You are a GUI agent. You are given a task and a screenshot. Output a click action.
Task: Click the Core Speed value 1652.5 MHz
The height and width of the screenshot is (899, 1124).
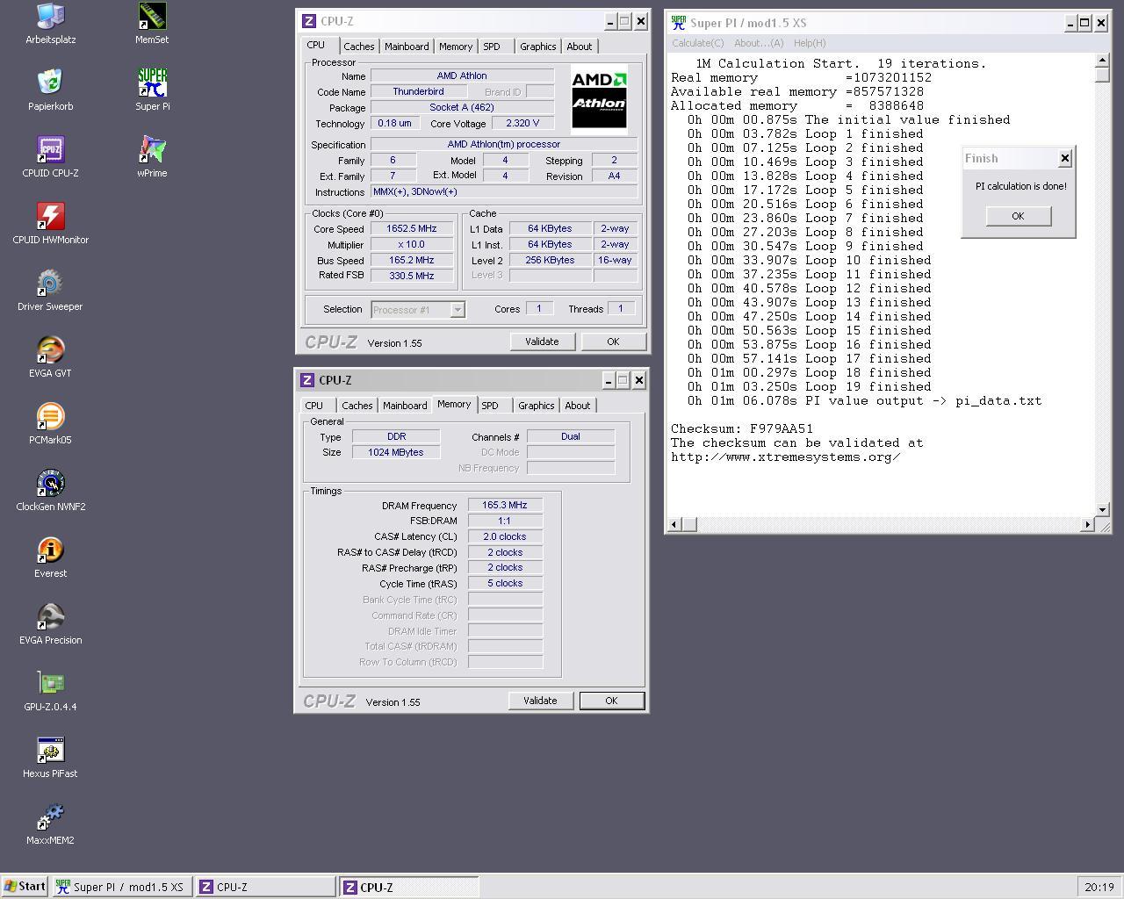[412, 228]
